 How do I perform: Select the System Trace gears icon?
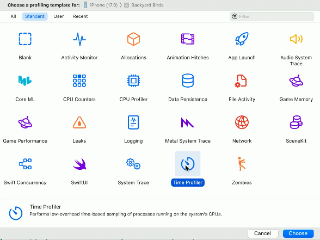point(133,164)
